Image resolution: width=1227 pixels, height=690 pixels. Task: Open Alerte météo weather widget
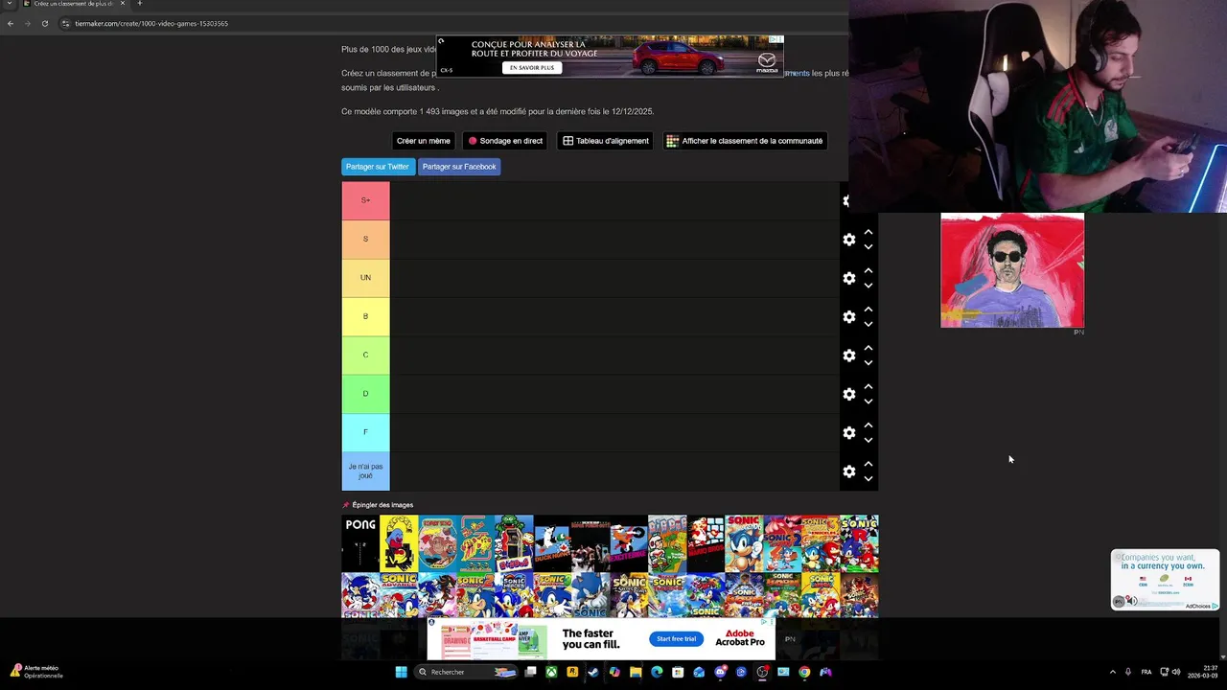point(36,672)
